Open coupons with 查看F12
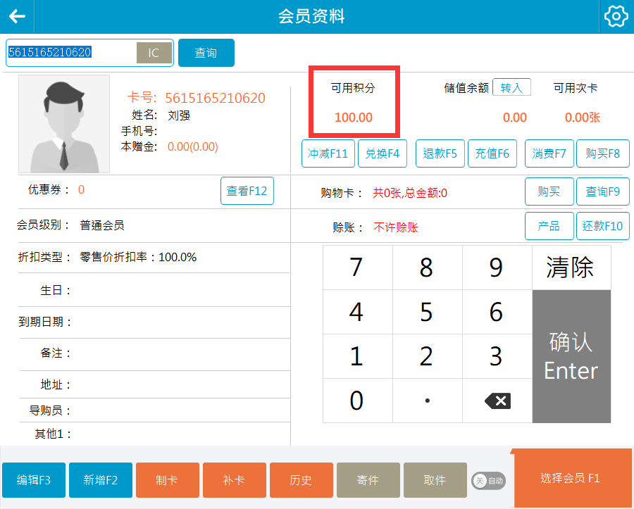Screen dimensions: 634x509 pyautogui.click(x=247, y=191)
